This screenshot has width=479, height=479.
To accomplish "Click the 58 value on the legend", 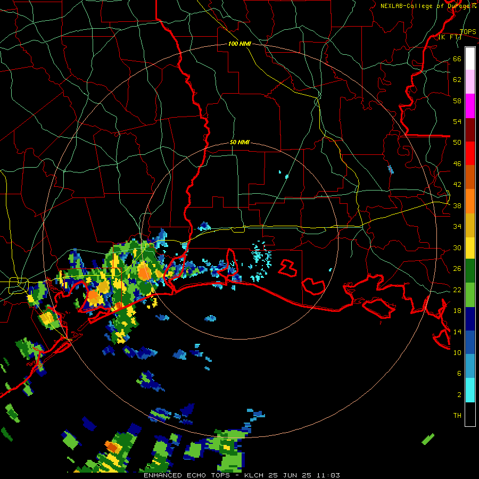I will [x=457, y=101].
